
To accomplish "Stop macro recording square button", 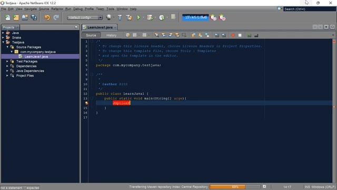I will (240, 35).
